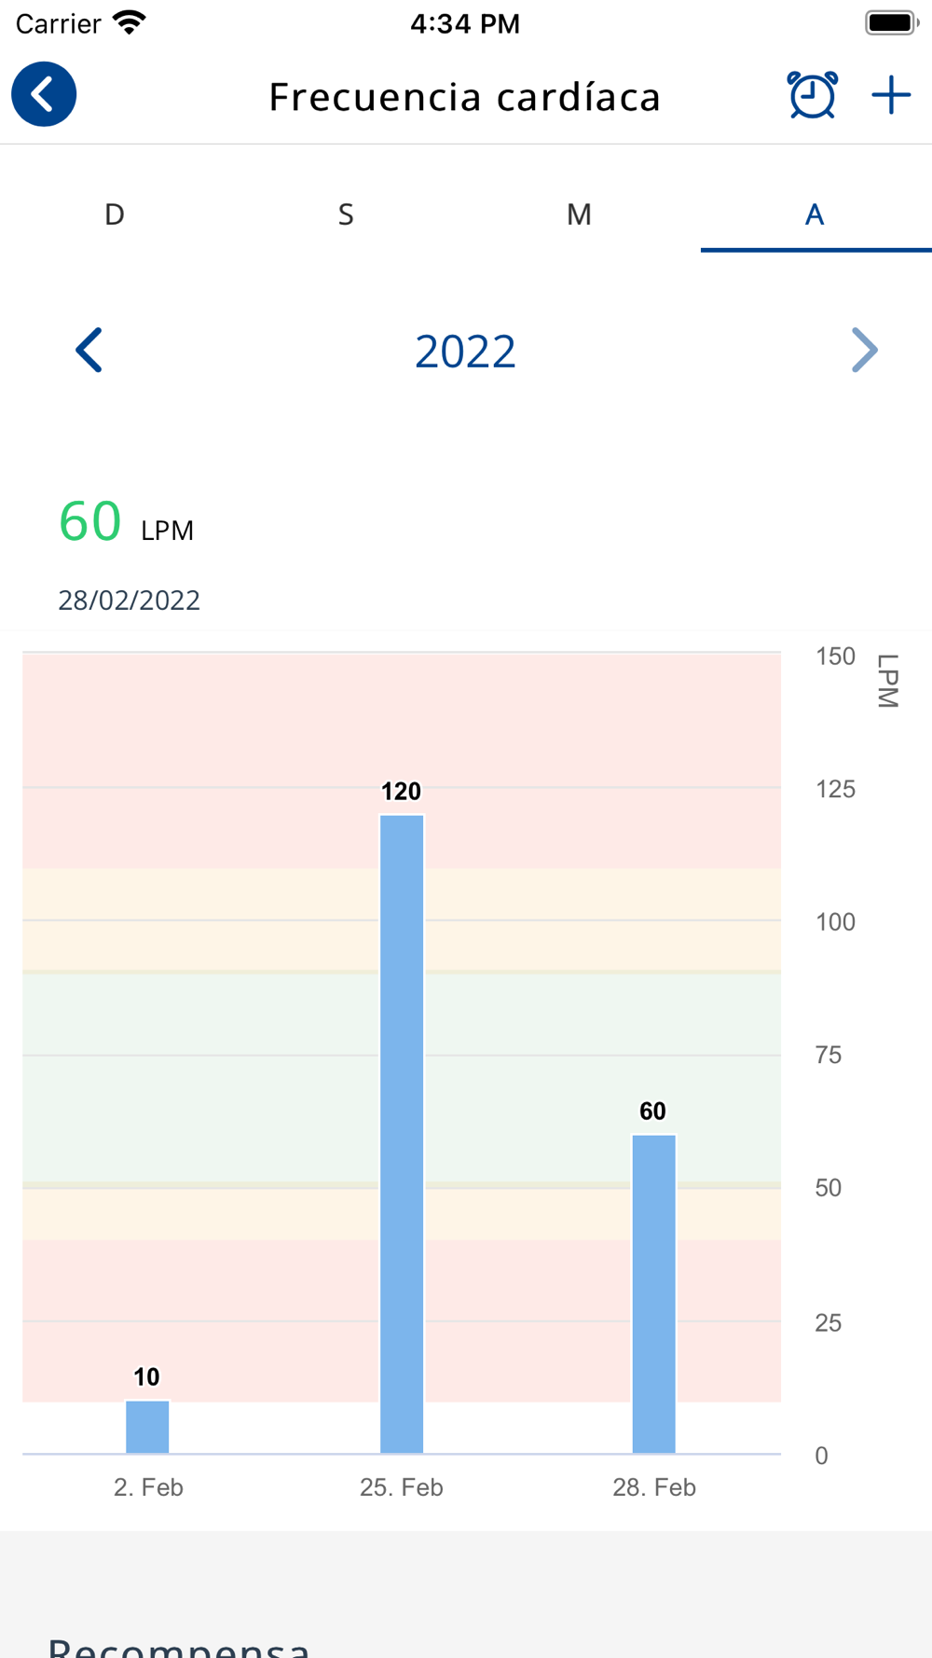This screenshot has height=1658, width=932.
Task: Tap the 28/02/2022 date text
Action: (x=129, y=600)
